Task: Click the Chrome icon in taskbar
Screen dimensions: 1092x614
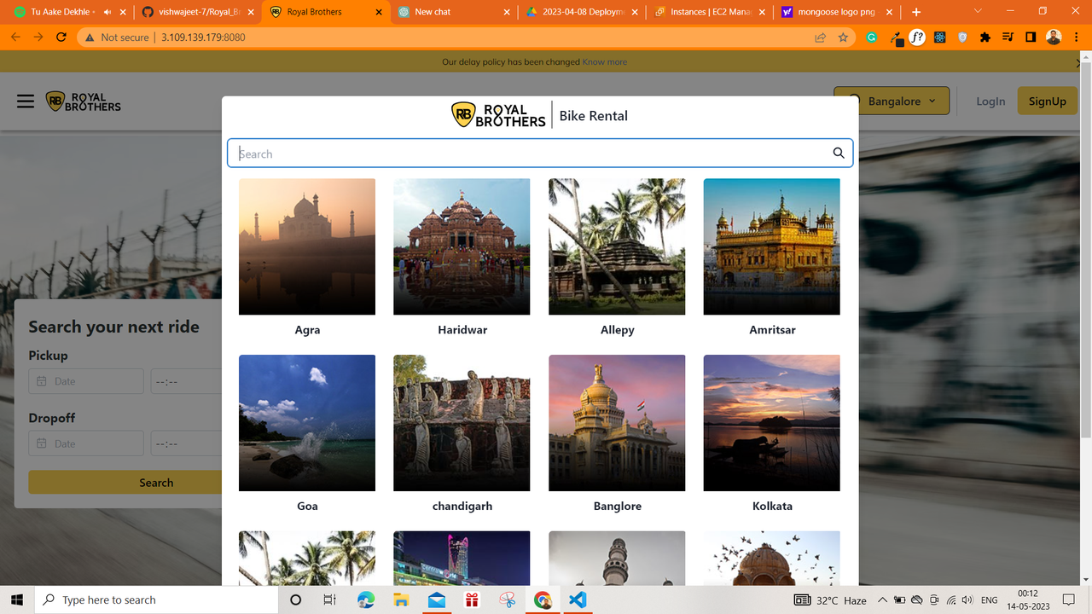Action: (543, 600)
